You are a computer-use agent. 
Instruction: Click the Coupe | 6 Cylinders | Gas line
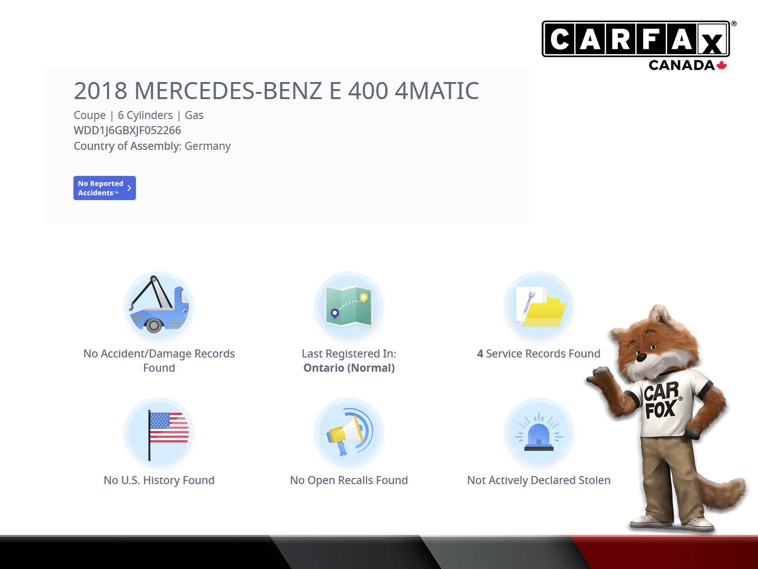click(138, 115)
